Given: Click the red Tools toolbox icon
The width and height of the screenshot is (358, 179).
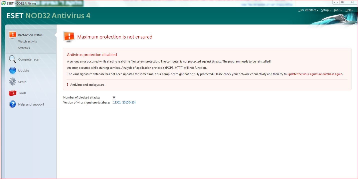Looking at the screenshot, I should (x=13, y=93).
